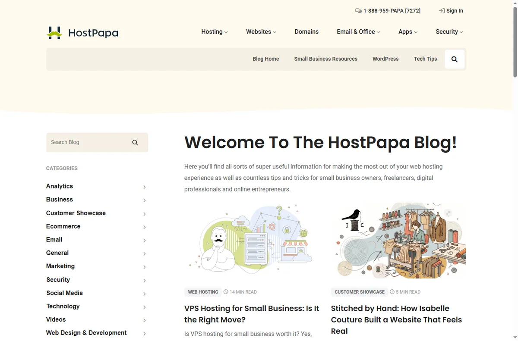This screenshot has height=341, width=518.
Task: Click the HostPapa logo
Action: [x=82, y=33]
